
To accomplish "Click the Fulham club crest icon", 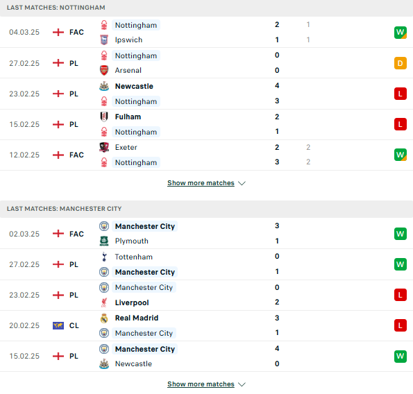I will tap(104, 117).
